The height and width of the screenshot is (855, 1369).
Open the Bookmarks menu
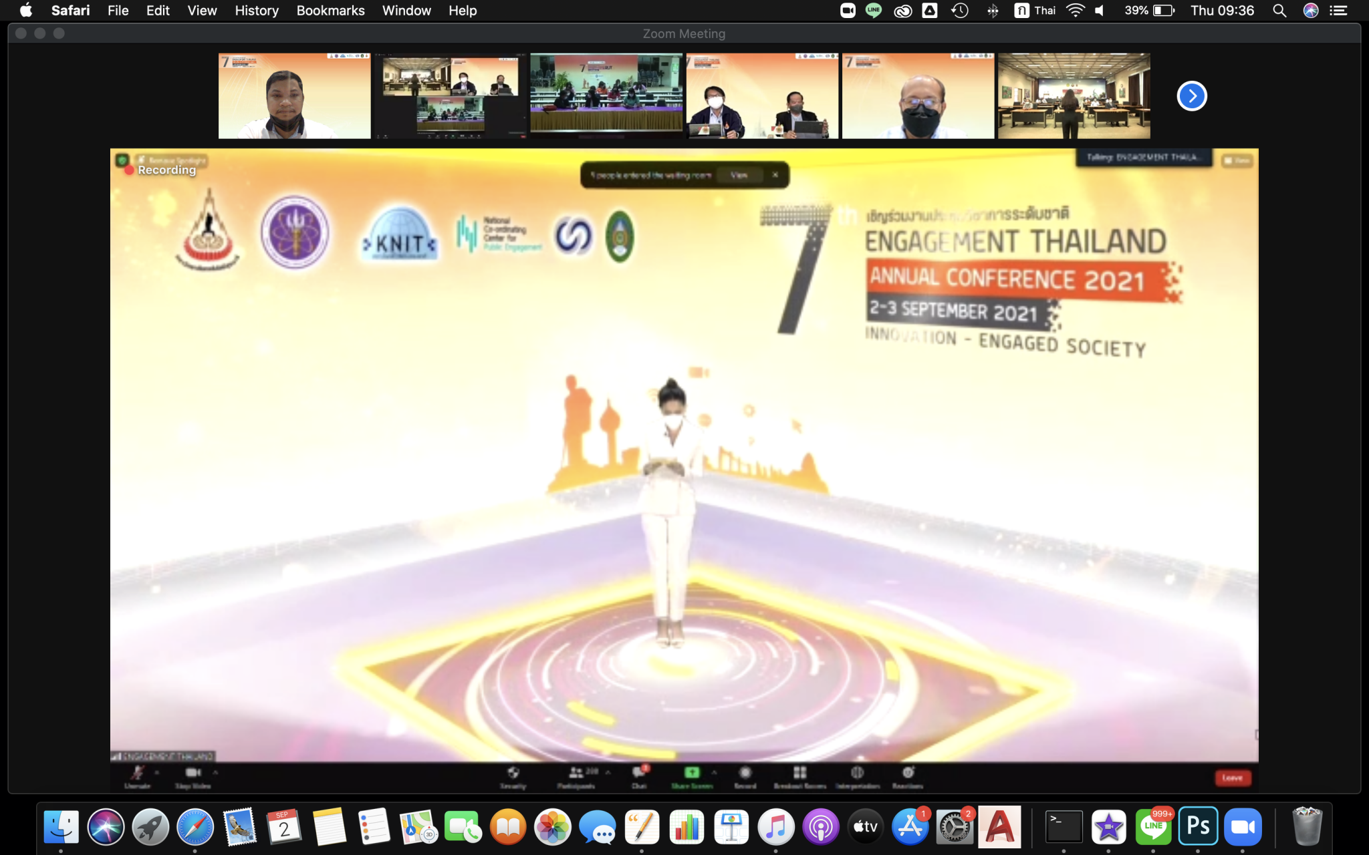pos(330,10)
